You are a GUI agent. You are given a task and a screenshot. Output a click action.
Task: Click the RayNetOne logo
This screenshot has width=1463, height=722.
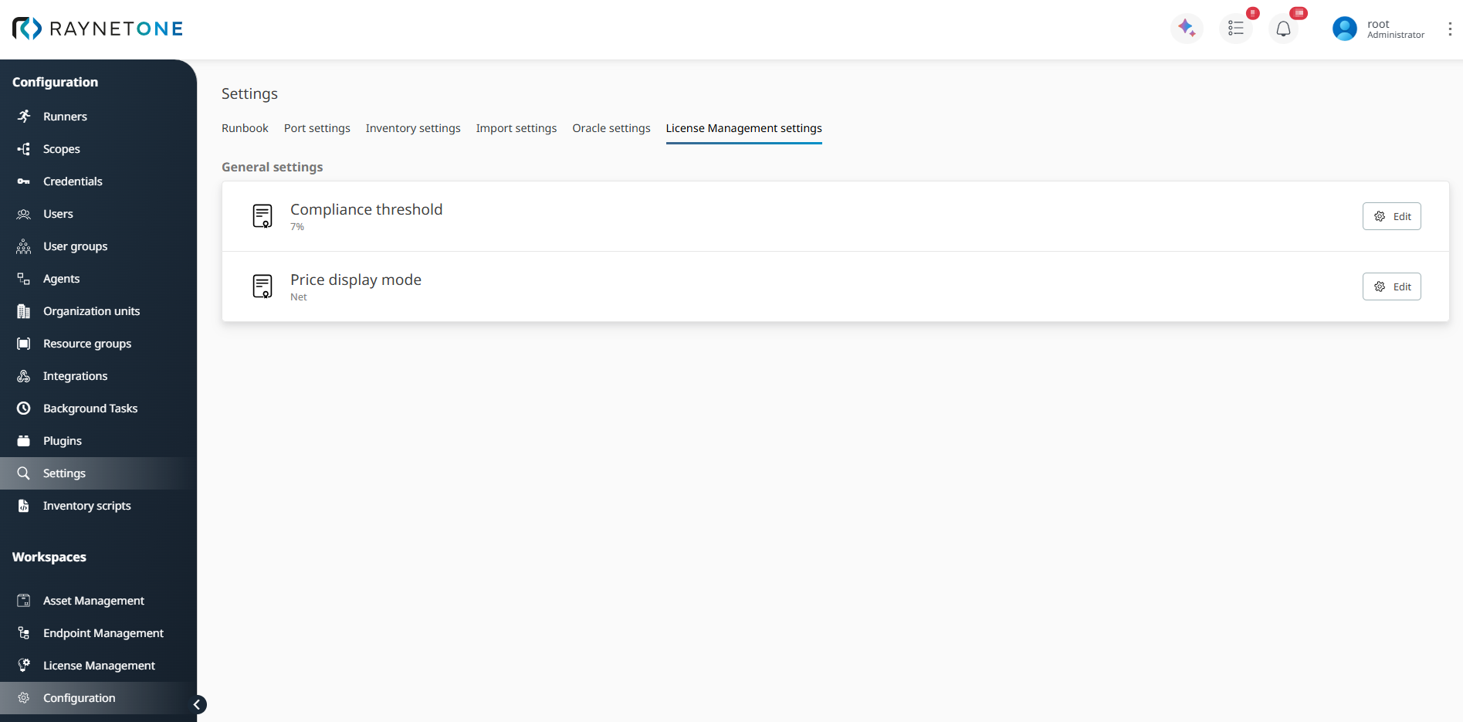coord(97,29)
